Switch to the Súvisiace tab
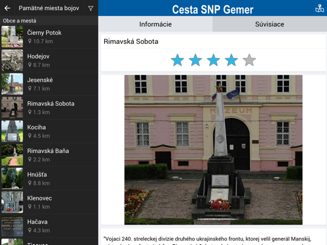 pos(270,24)
